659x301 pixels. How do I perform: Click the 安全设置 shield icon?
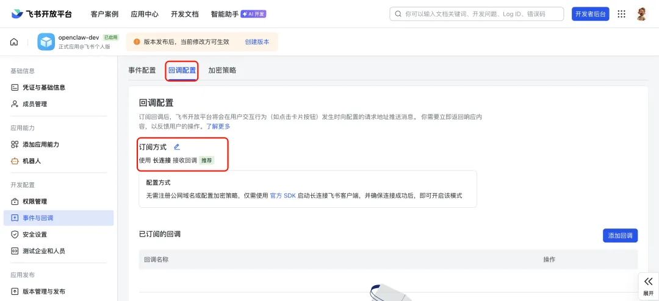pyautogui.click(x=15, y=234)
